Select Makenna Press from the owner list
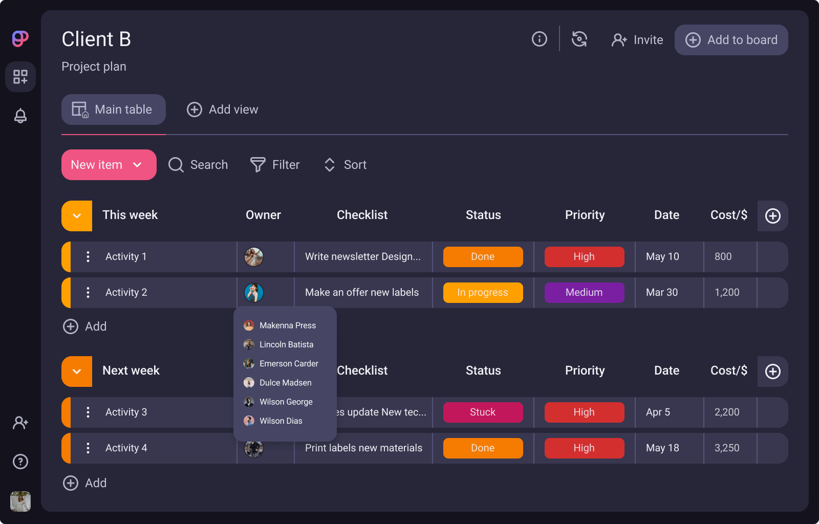This screenshot has width=819, height=524. pos(287,325)
